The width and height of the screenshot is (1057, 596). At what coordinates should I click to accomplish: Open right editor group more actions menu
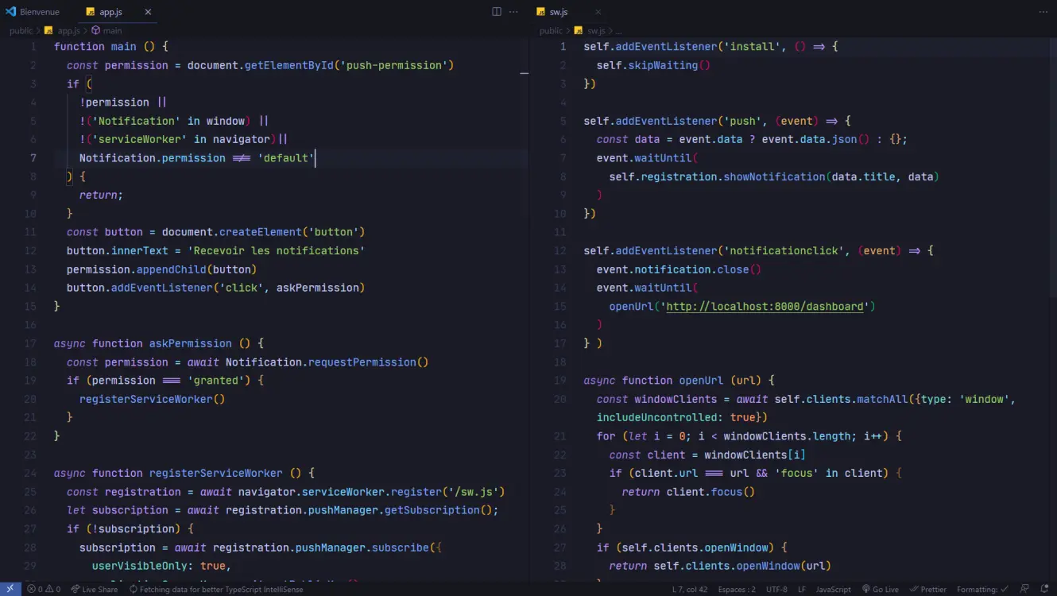tap(1044, 12)
